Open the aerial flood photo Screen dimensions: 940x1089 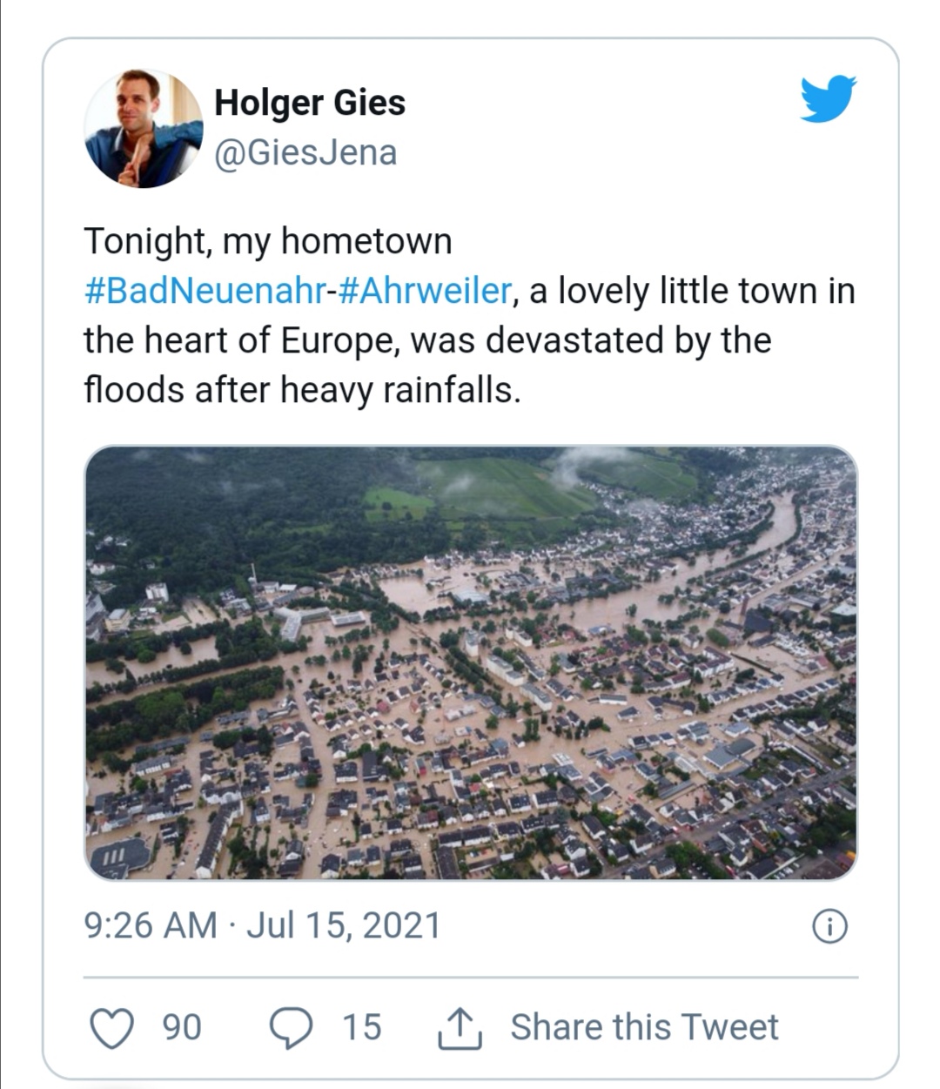(470, 662)
